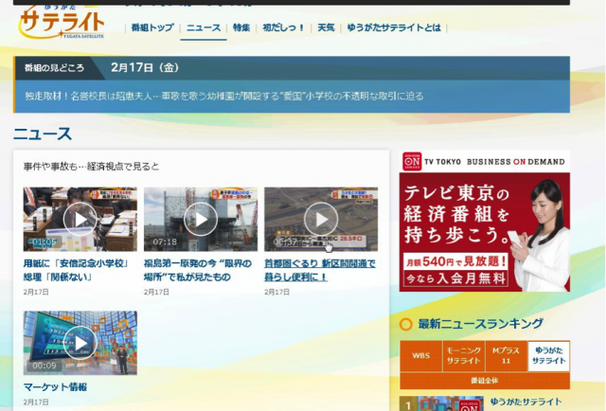Screen dimensions: 606x411
Task: Select the 番組全体 ranking tab
Action: (485, 381)
